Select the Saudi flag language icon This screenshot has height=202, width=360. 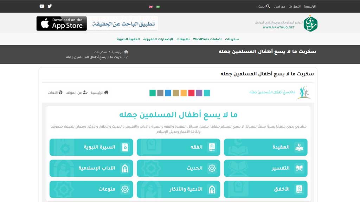click(157, 6)
